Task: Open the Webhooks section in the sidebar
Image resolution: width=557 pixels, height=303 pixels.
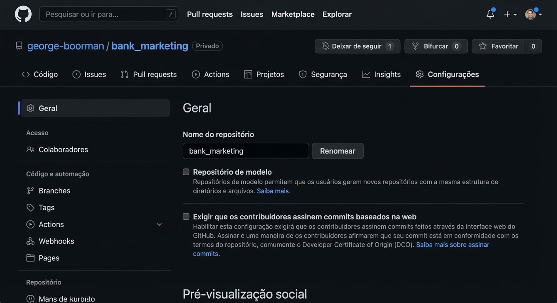Action: [56, 241]
